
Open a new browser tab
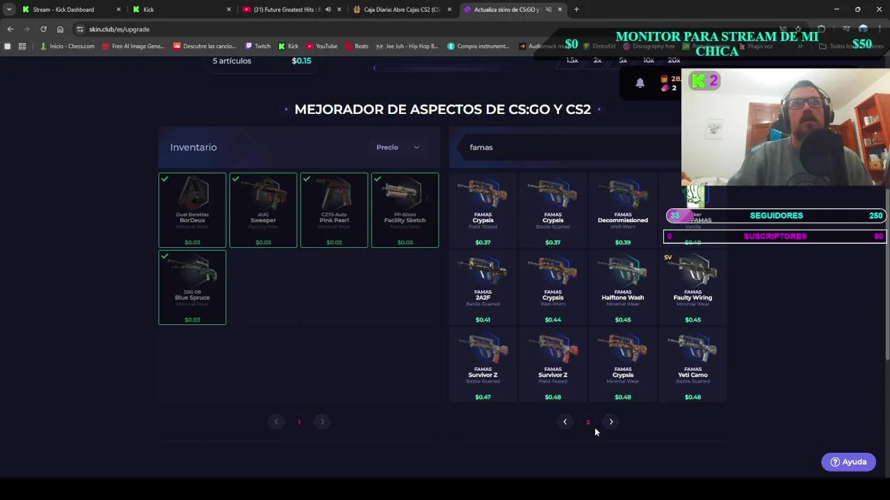[576, 10]
